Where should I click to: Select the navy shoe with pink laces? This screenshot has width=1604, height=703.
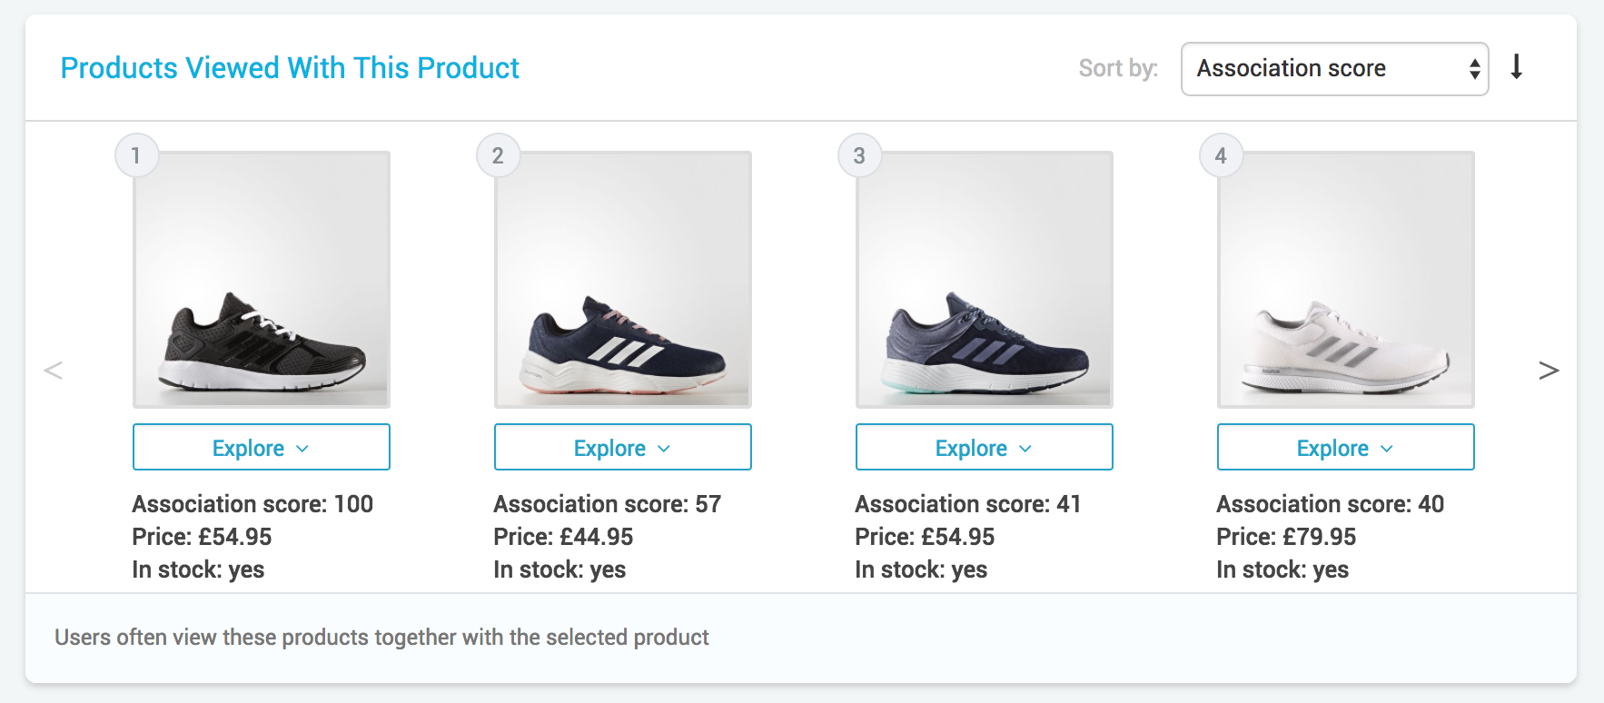click(x=623, y=280)
